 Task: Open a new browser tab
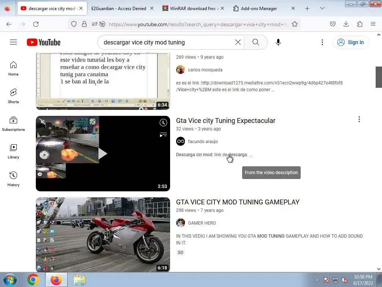click(307, 8)
